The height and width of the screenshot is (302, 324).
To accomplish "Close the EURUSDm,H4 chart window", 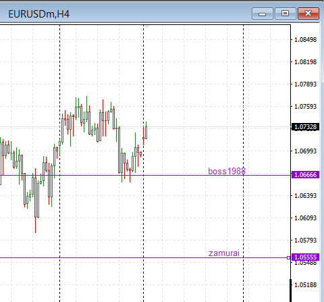I will [x=308, y=14].
